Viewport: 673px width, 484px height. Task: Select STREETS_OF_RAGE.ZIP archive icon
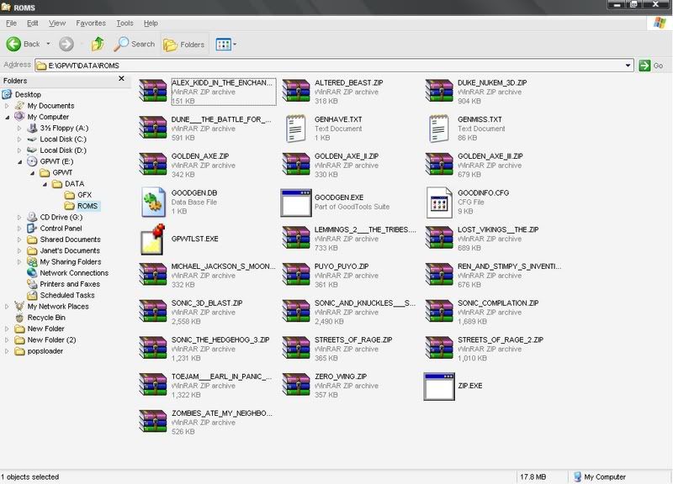coord(296,348)
